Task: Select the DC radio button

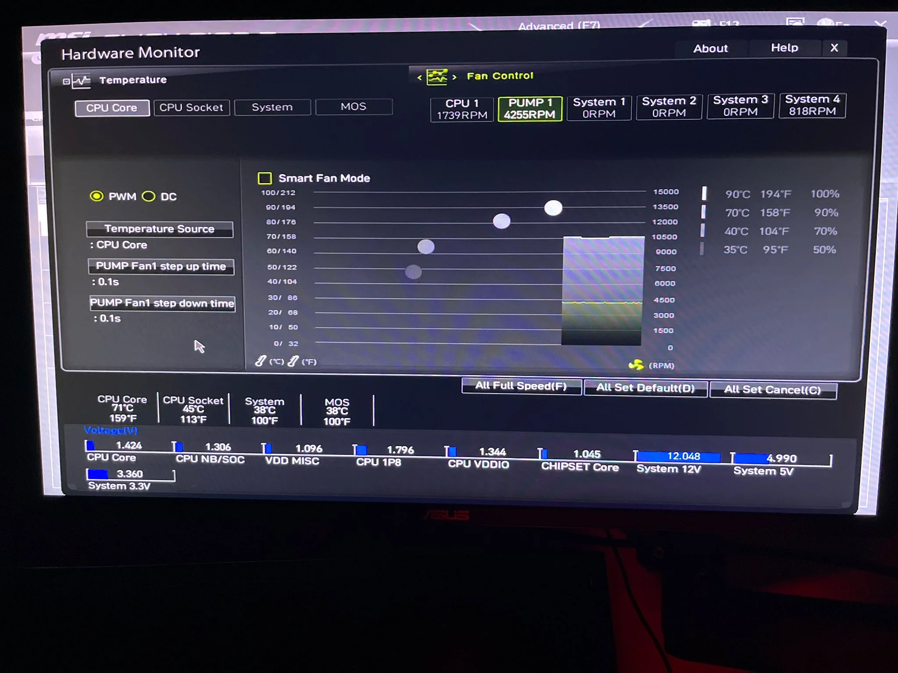Action: [x=149, y=196]
